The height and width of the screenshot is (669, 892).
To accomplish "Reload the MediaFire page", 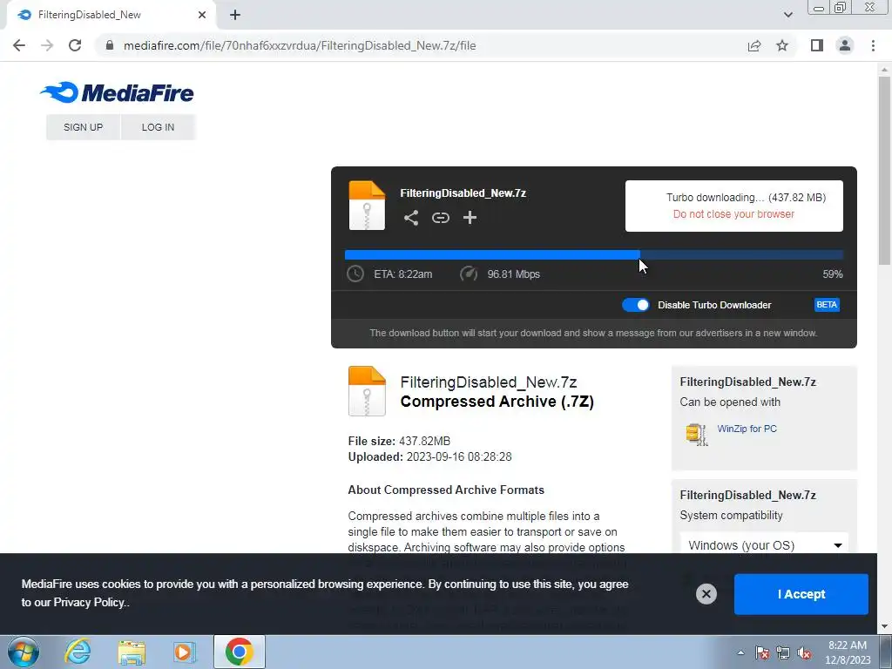I will pos(75,45).
